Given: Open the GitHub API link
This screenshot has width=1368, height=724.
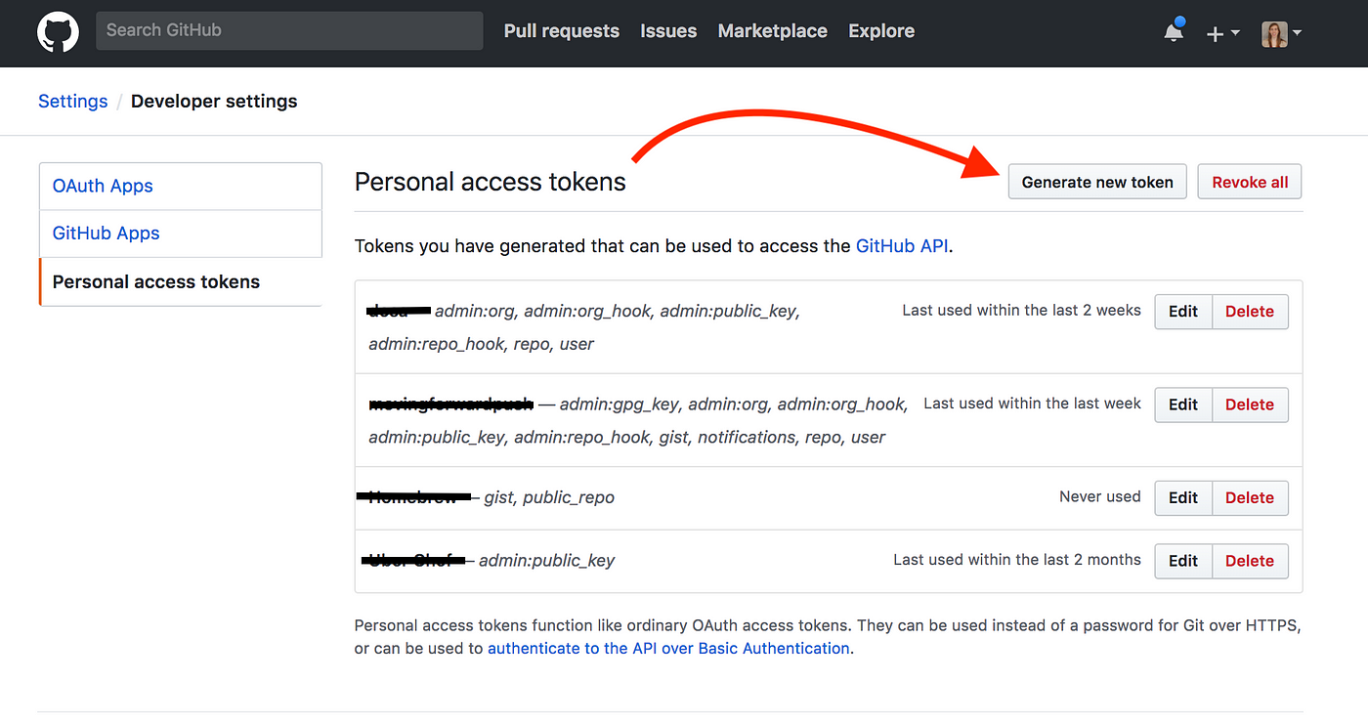Looking at the screenshot, I should [x=902, y=246].
